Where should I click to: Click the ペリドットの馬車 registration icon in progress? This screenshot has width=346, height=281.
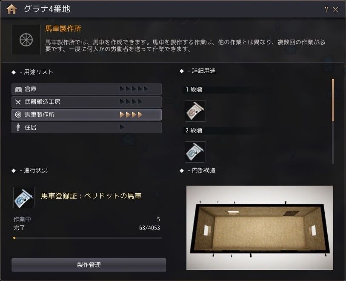click(23, 198)
